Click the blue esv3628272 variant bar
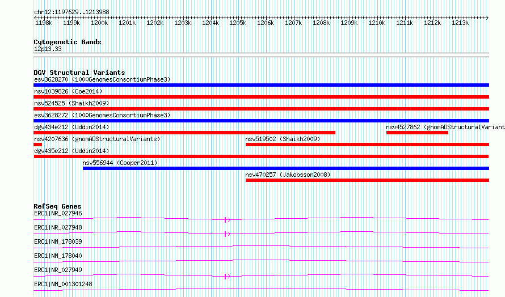The height and width of the screenshot is (297, 505). coord(261,121)
